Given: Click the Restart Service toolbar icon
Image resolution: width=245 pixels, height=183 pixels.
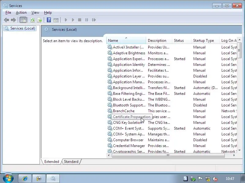Looking at the screenshot, I should 94,20.
